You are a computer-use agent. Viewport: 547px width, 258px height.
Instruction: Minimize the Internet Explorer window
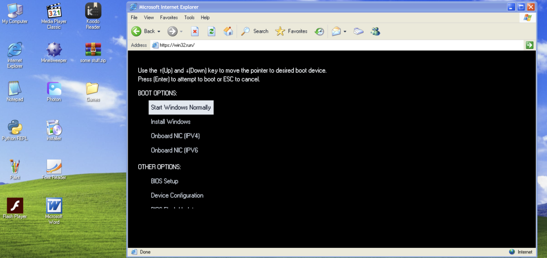click(x=511, y=7)
